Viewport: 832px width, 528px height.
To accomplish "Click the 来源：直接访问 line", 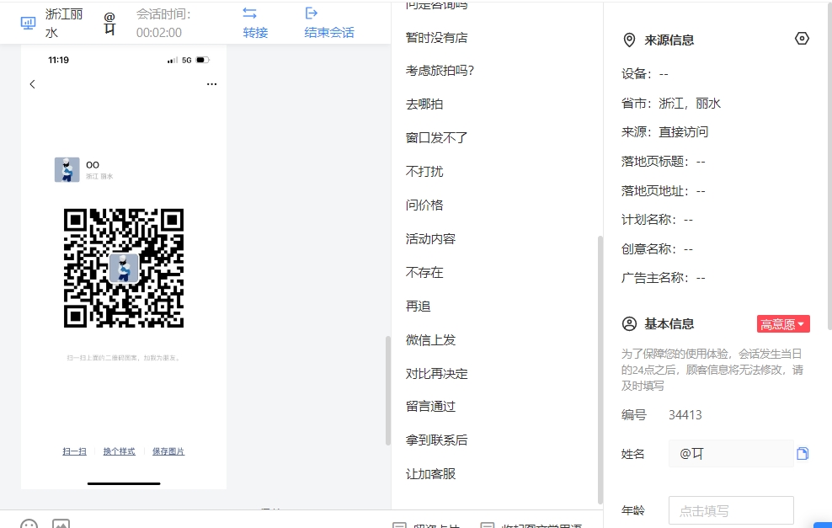I will (665, 132).
